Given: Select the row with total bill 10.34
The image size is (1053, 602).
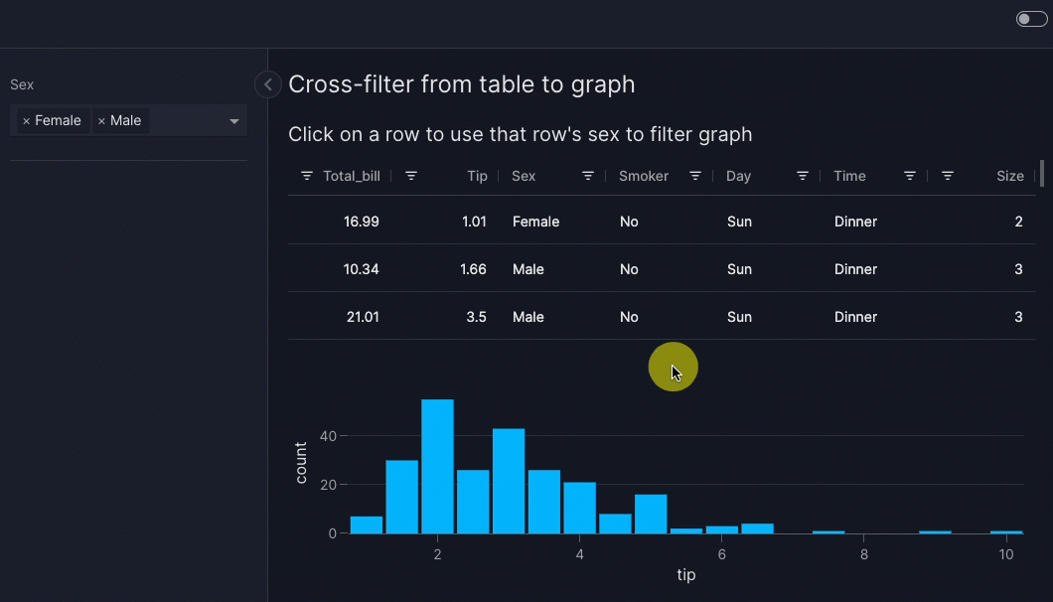Looking at the screenshot, I should pos(362,269).
